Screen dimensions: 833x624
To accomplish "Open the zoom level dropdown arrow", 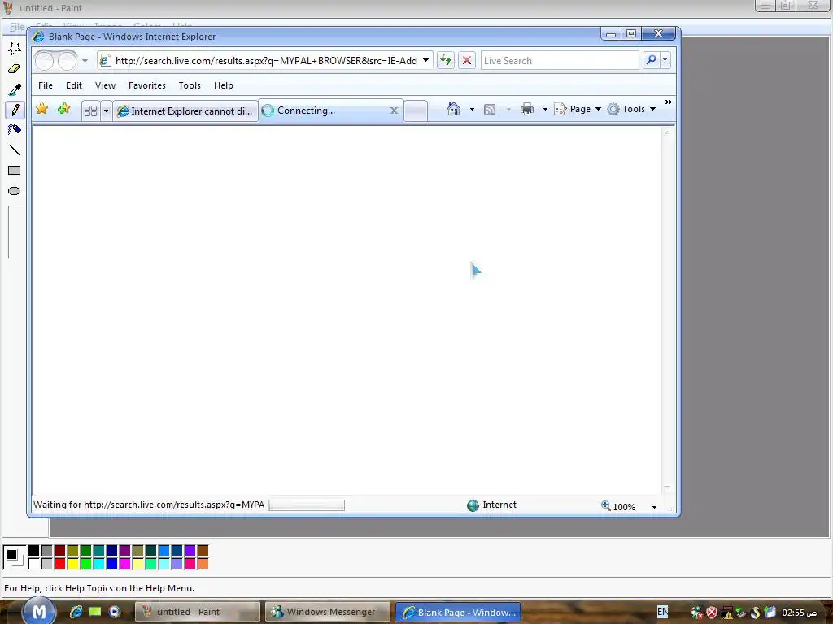I will tap(654, 507).
